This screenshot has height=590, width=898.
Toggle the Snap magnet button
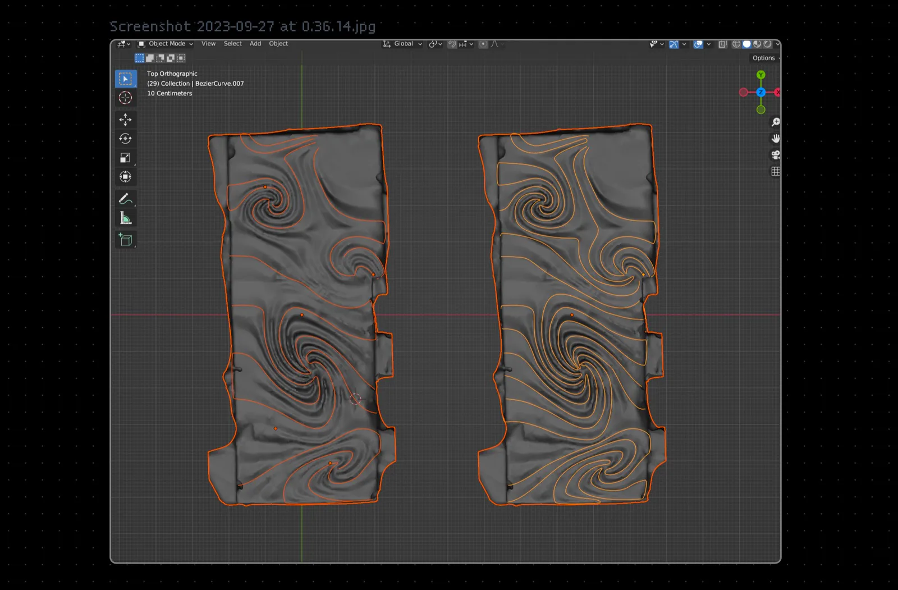click(452, 44)
